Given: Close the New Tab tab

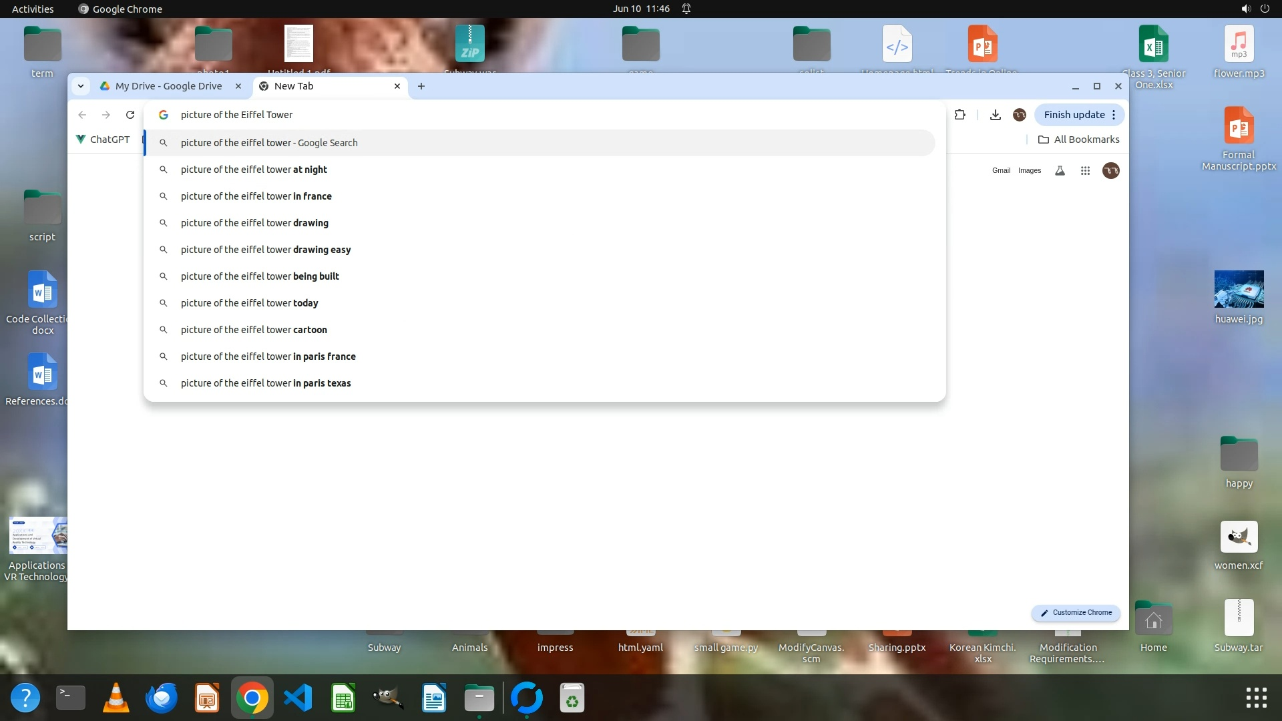Looking at the screenshot, I should [x=397, y=86].
